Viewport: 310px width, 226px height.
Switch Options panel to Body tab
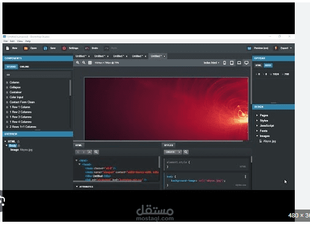(268, 65)
